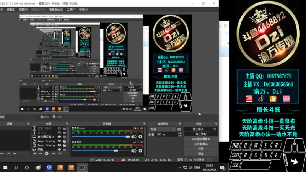Toggle visibility of 111111 source

(x=59, y=132)
